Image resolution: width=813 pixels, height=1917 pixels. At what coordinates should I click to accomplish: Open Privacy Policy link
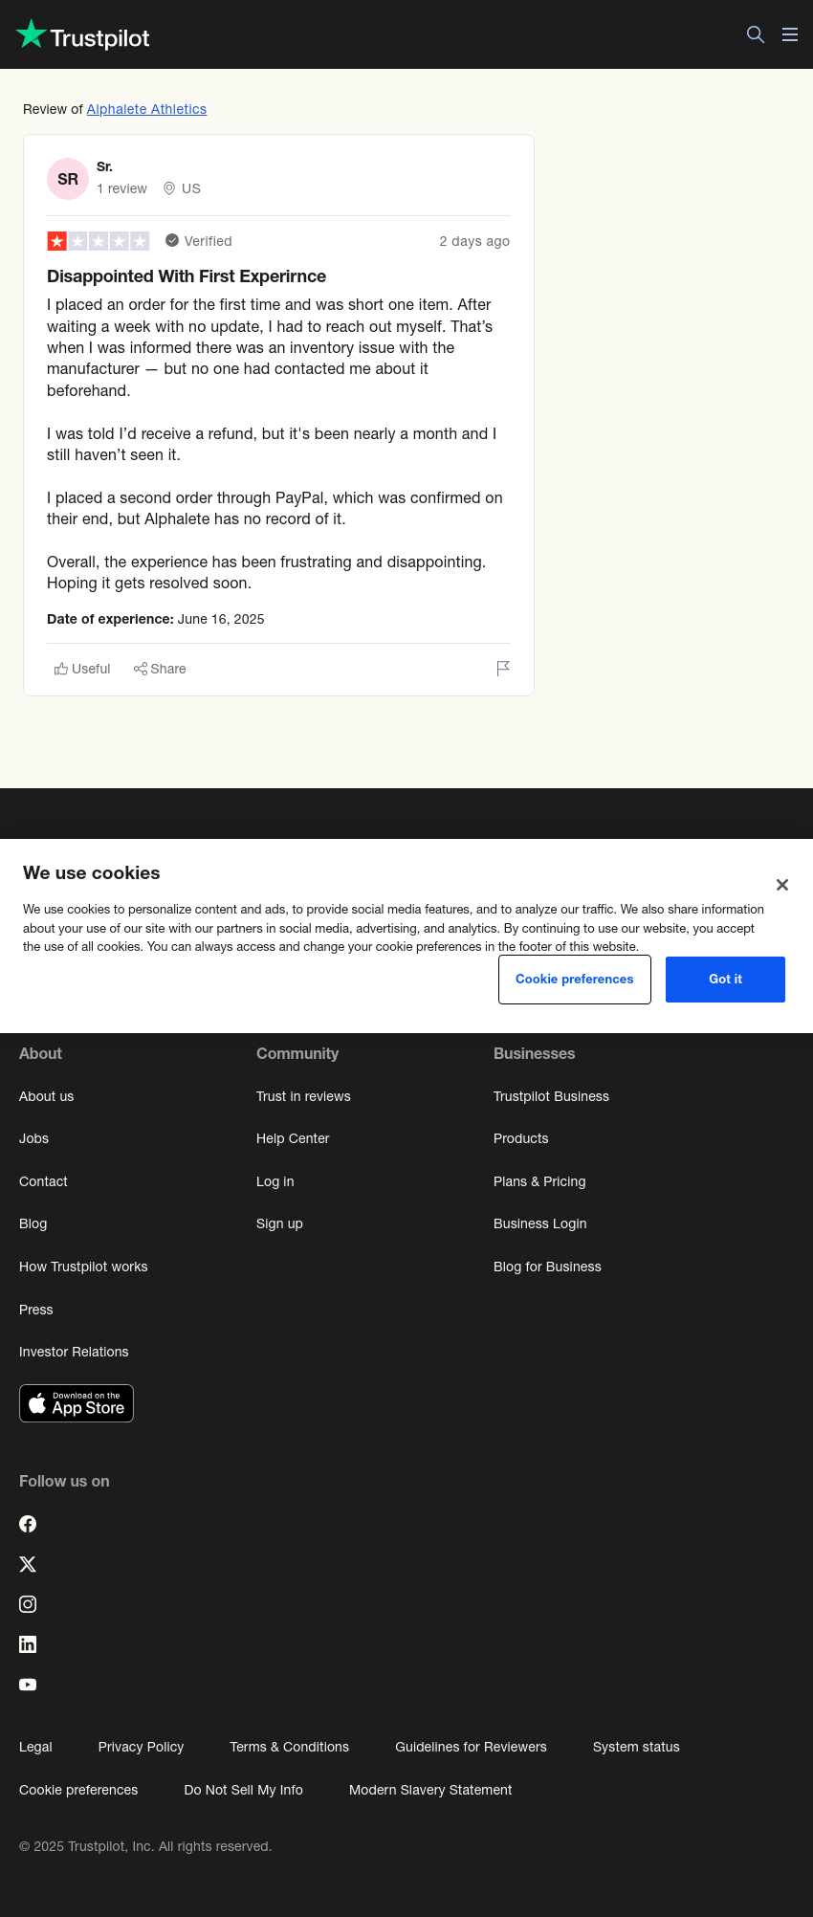click(x=141, y=1747)
